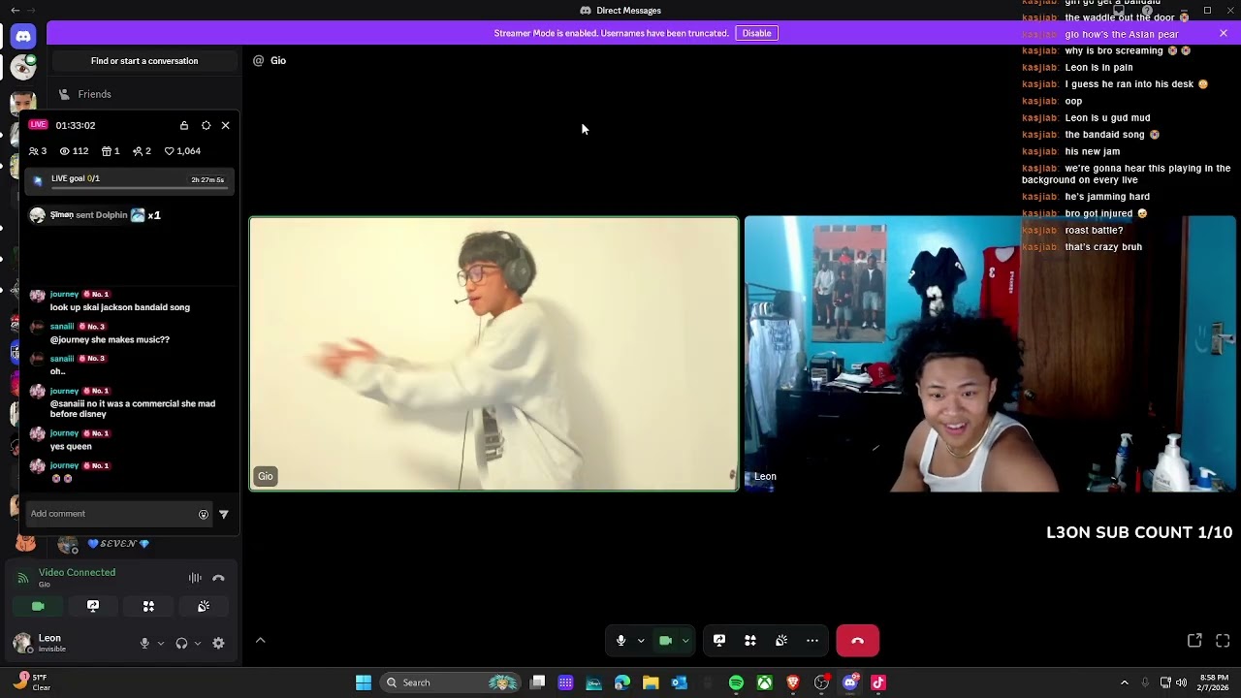
Task: Mute microphone in call control bar
Action: tap(620, 641)
